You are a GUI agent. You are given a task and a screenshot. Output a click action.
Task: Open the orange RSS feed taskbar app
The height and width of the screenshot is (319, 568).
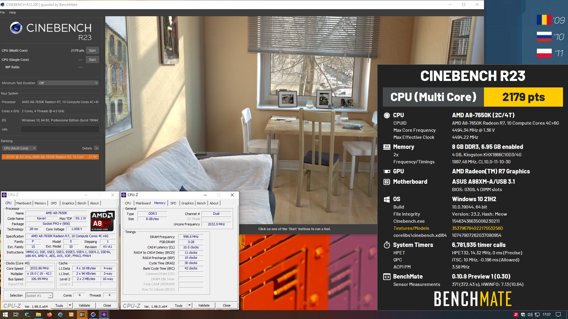pyautogui.click(x=71, y=315)
